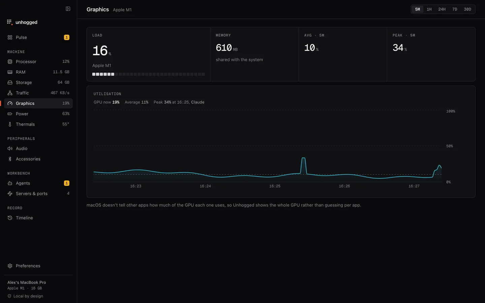The image size is (485, 303).
Task: Open the Thermals section
Action: point(38,124)
